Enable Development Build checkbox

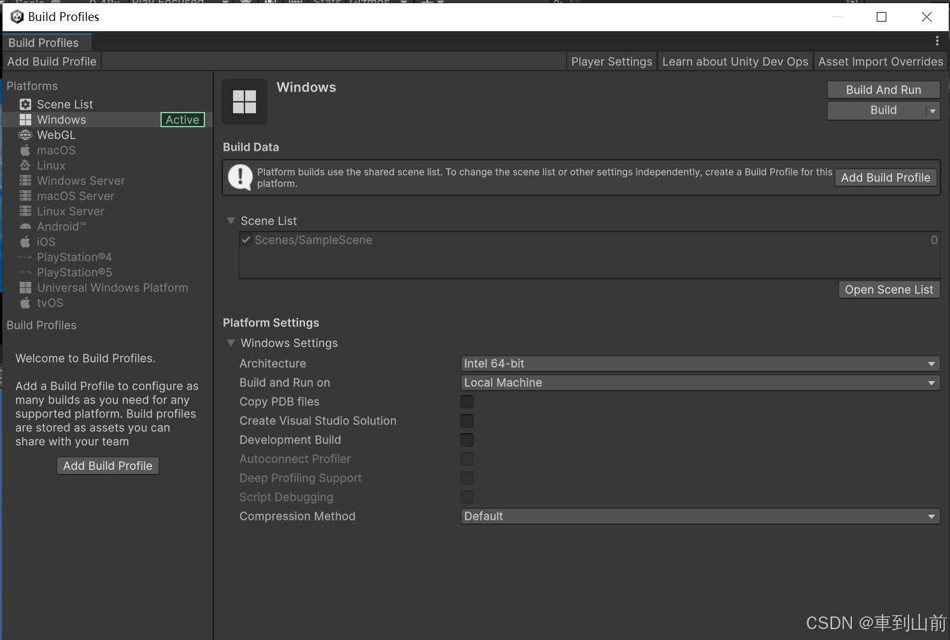coord(467,440)
